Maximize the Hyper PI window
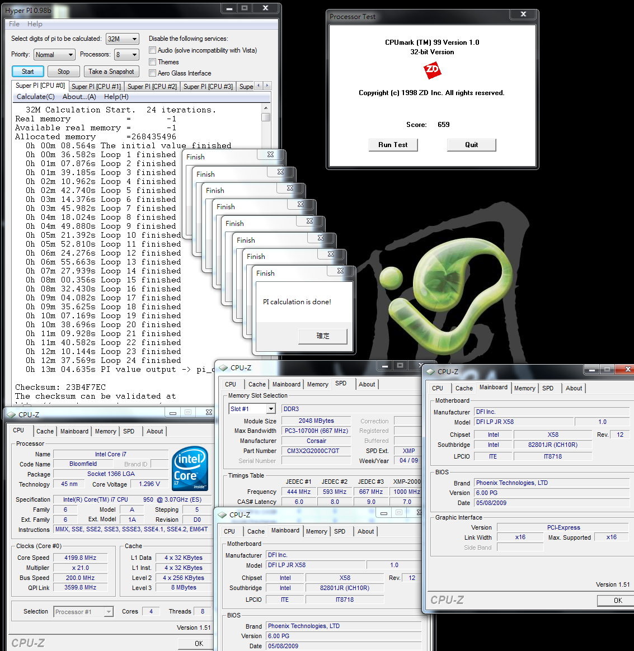This screenshot has width=634, height=651. pyautogui.click(x=245, y=8)
